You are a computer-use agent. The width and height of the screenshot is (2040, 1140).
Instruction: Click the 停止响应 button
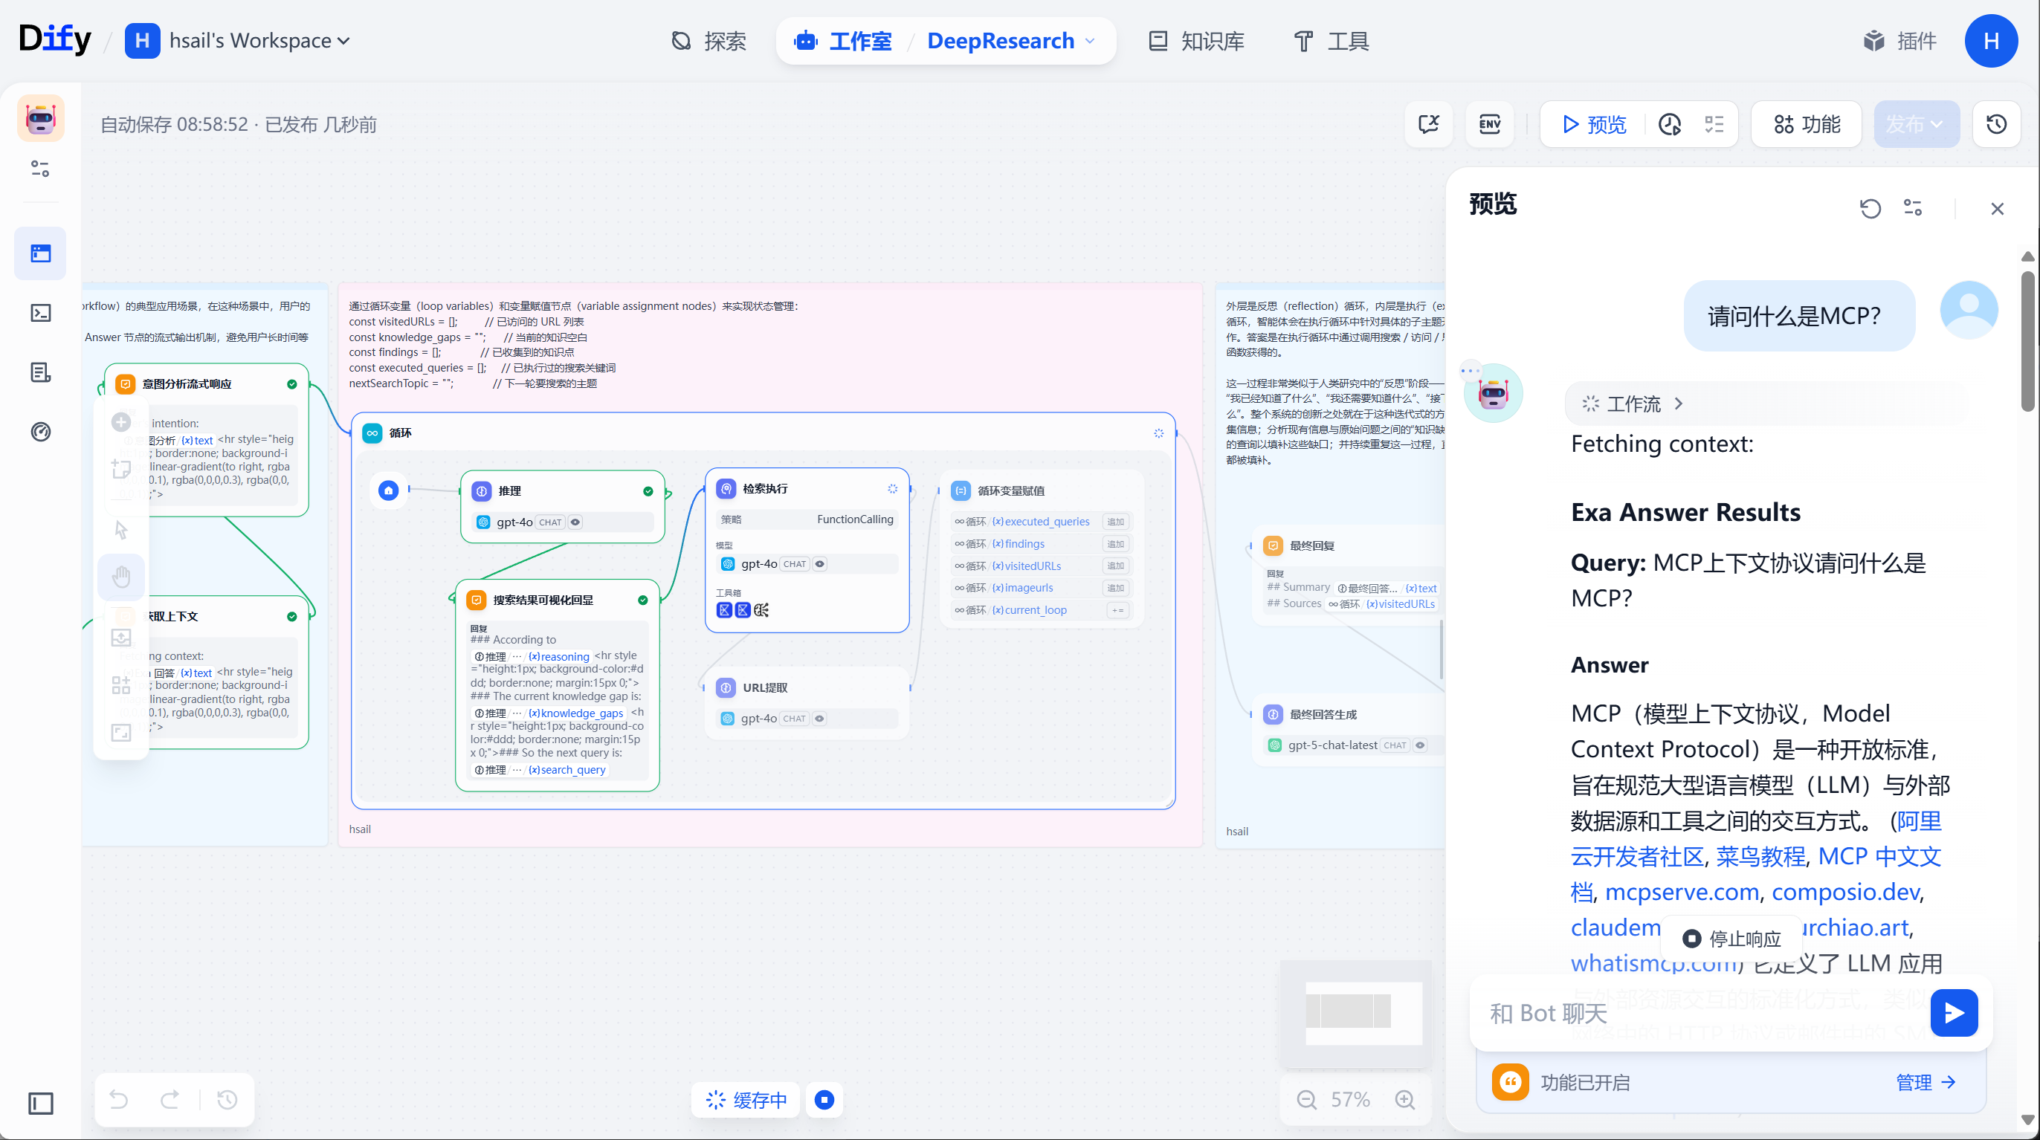point(1731,939)
